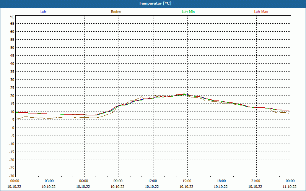Click the 55 value on the temperature axis
This screenshot has height=191, width=306.
[12, 40]
